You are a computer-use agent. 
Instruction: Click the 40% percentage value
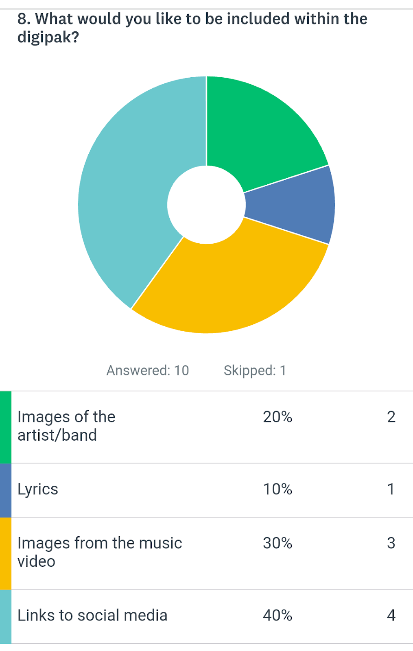click(x=278, y=615)
